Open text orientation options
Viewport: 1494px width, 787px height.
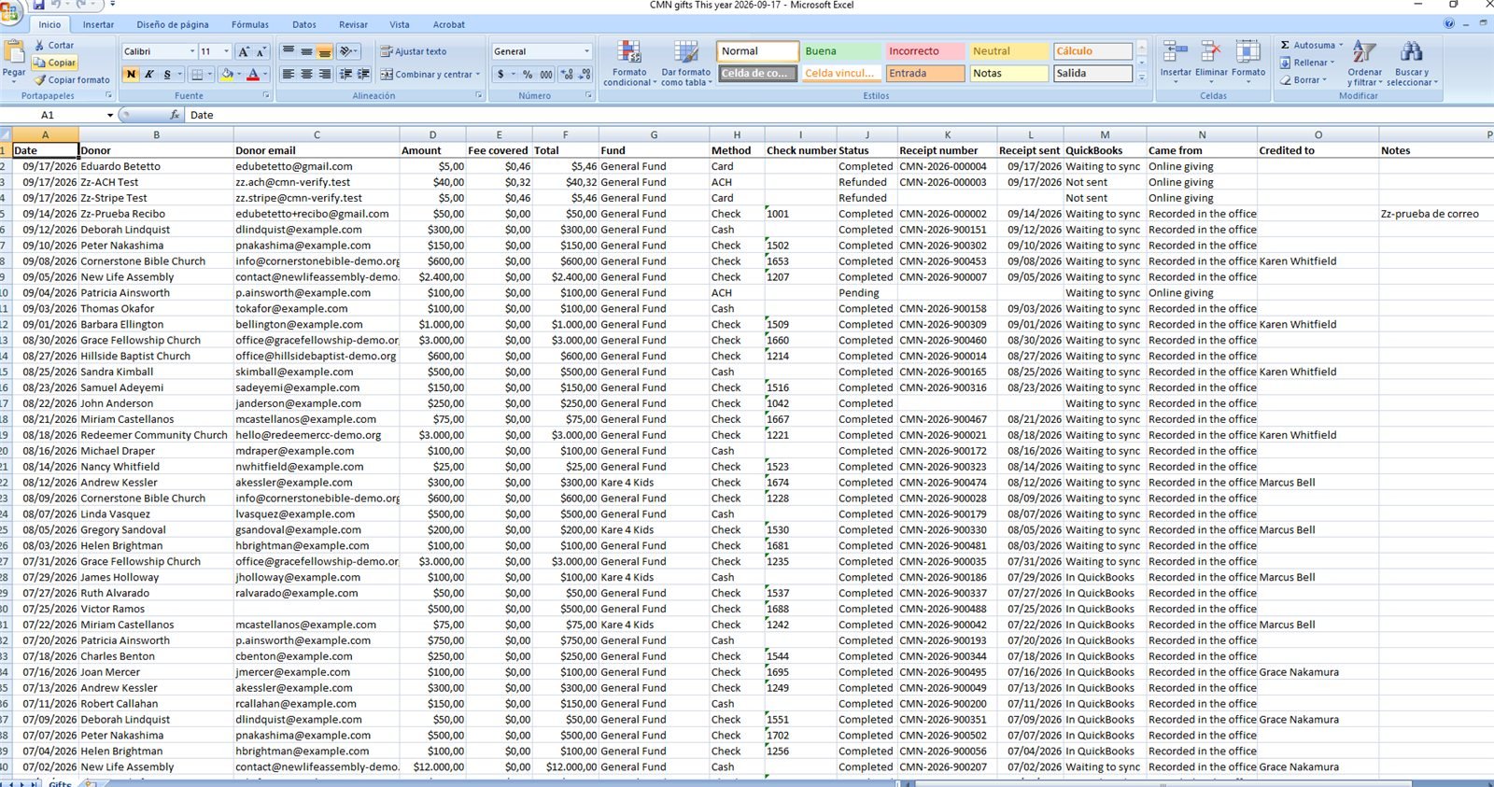(348, 51)
